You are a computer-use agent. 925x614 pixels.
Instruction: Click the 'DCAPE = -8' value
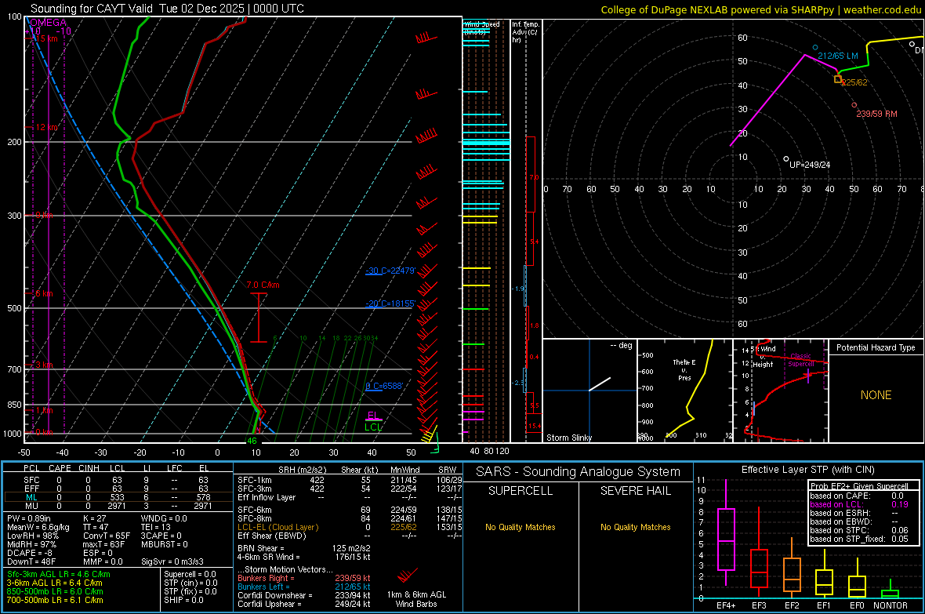30,553
